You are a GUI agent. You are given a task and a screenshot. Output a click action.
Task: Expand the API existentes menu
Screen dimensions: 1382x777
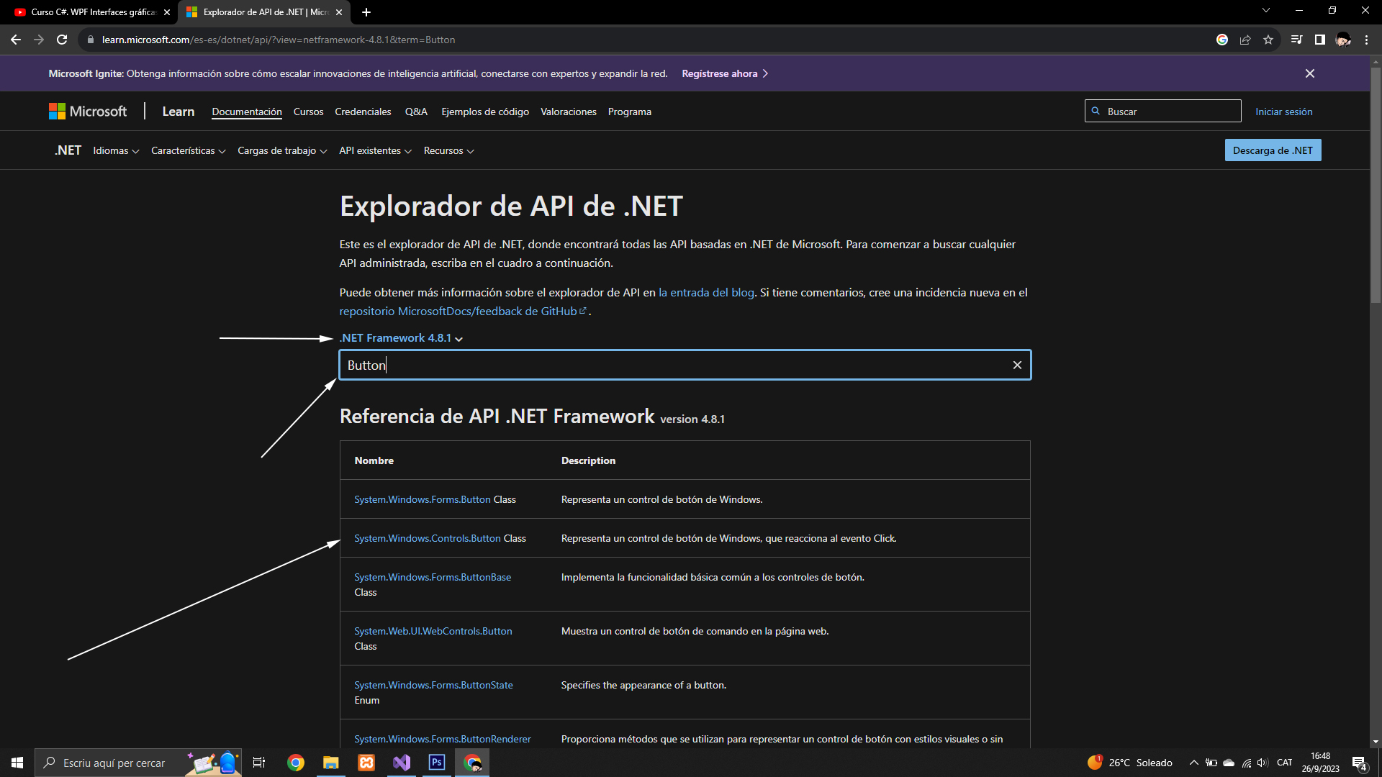coord(375,150)
